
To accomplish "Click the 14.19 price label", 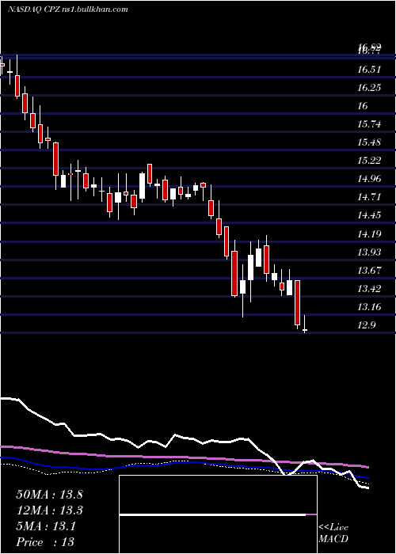I will [369, 234].
